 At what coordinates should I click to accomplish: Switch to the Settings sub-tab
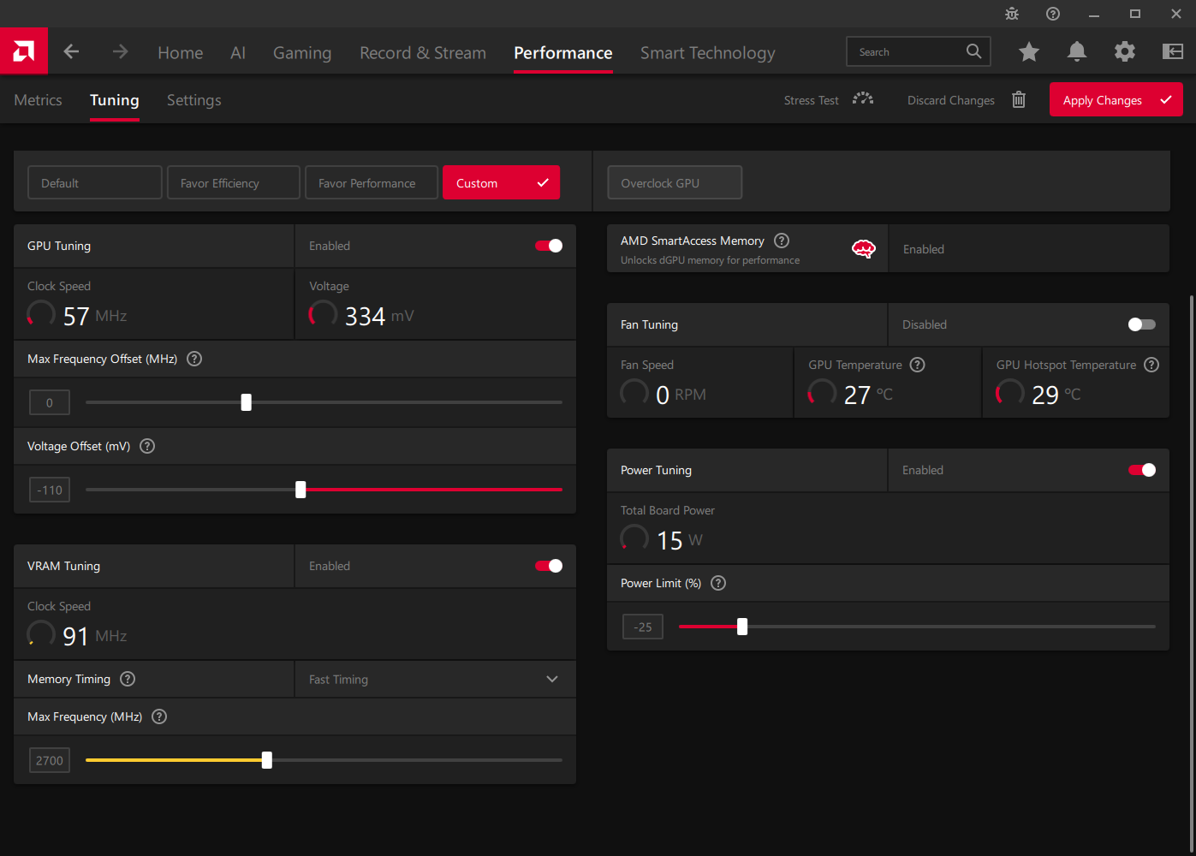pos(194,100)
